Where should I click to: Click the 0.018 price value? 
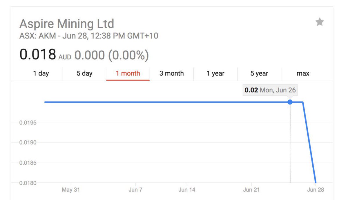(38, 54)
